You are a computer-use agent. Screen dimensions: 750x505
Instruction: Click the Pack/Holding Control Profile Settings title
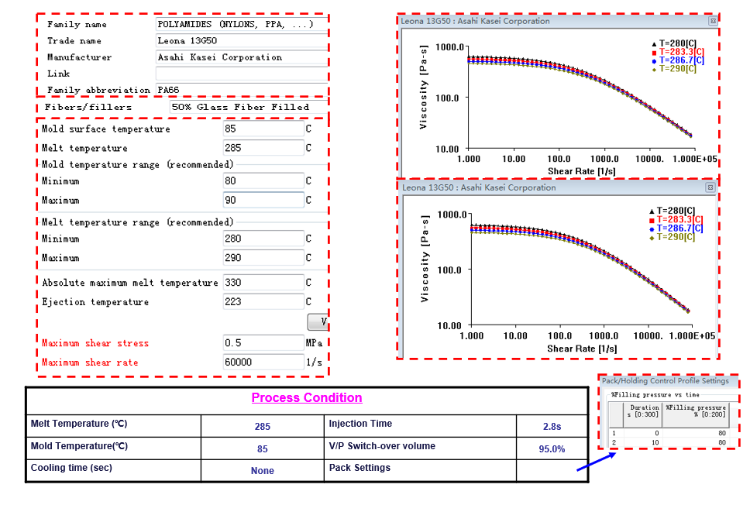(666, 380)
